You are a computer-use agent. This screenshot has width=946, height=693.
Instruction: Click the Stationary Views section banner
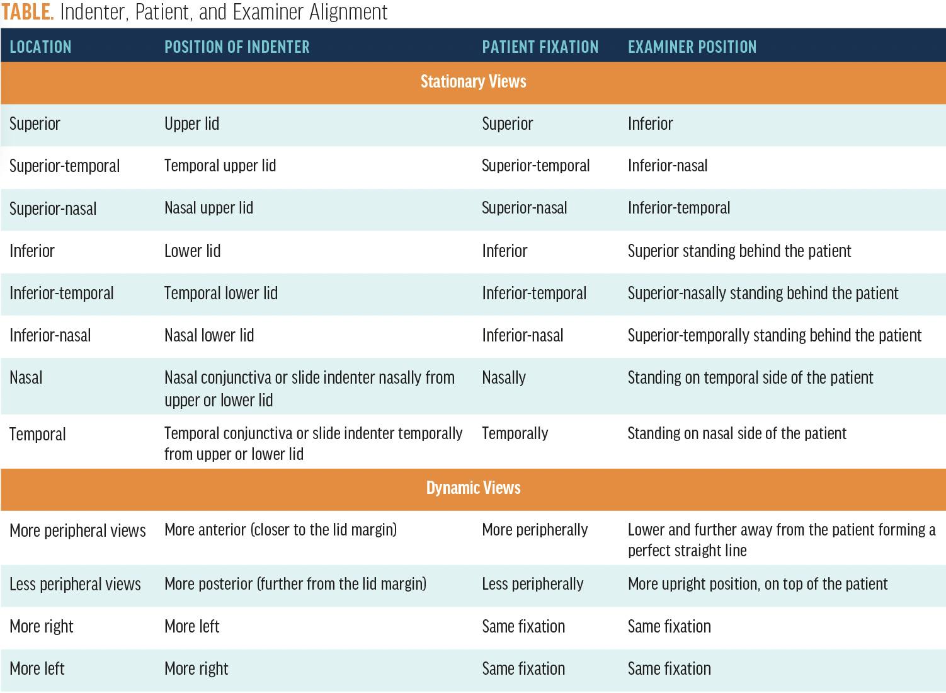tap(473, 82)
